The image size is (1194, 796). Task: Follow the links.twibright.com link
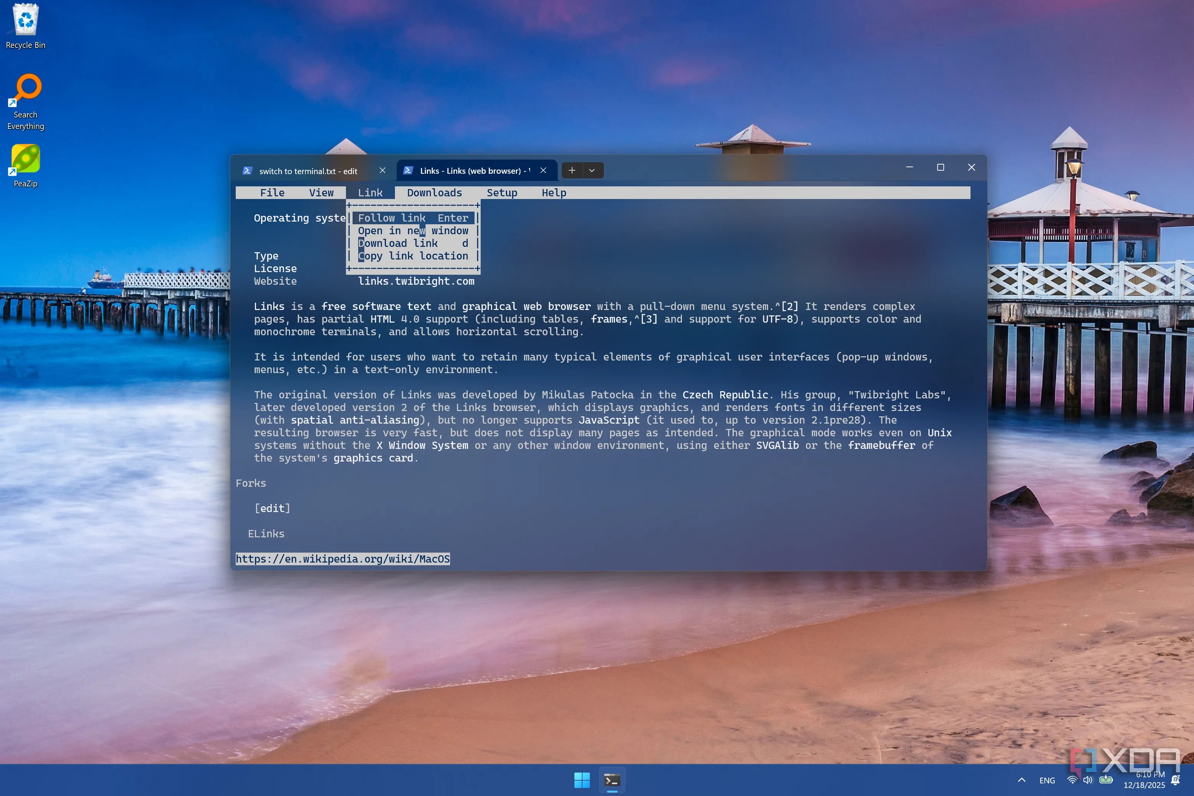click(x=416, y=281)
